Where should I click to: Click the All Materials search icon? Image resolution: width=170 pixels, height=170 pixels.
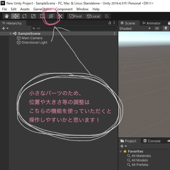(129, 156)
